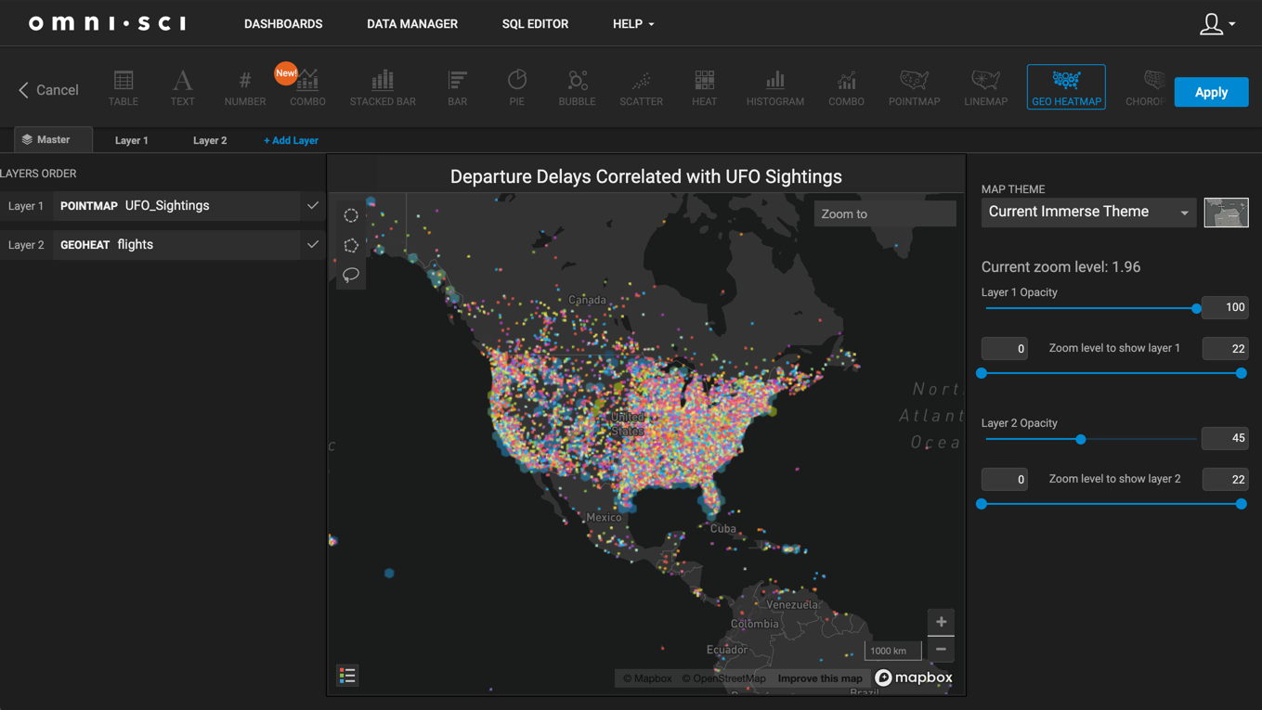Click the OmniSci logo
The image size is (1262, 710).
click(x=107, y=23)
